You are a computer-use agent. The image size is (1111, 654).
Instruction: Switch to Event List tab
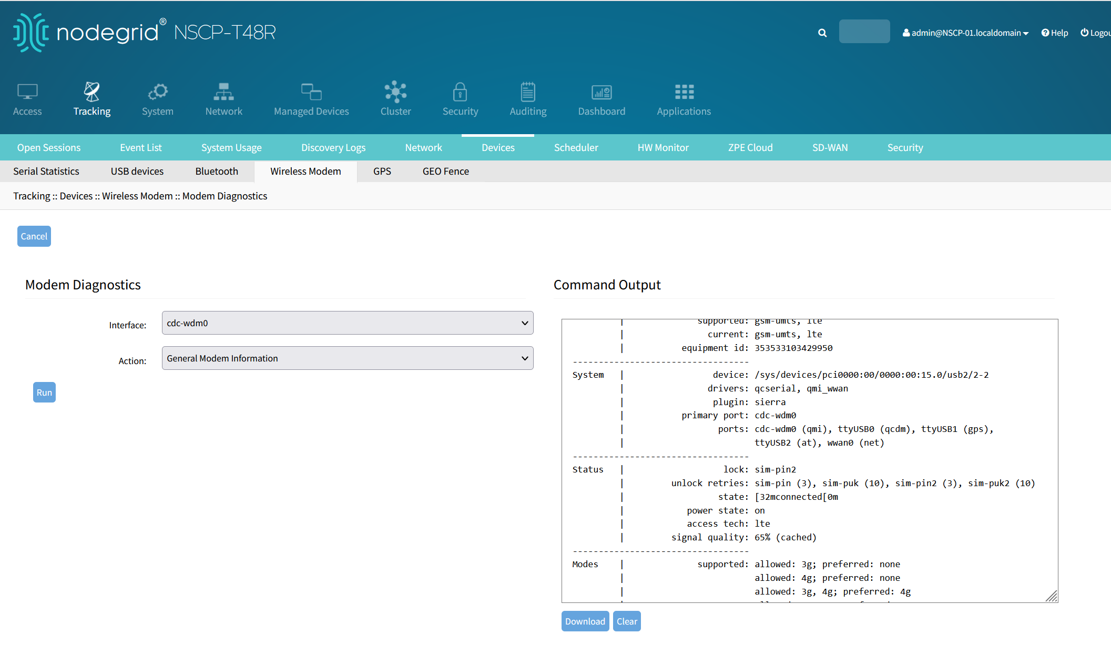pyautogui.click(x=141, y=148)
